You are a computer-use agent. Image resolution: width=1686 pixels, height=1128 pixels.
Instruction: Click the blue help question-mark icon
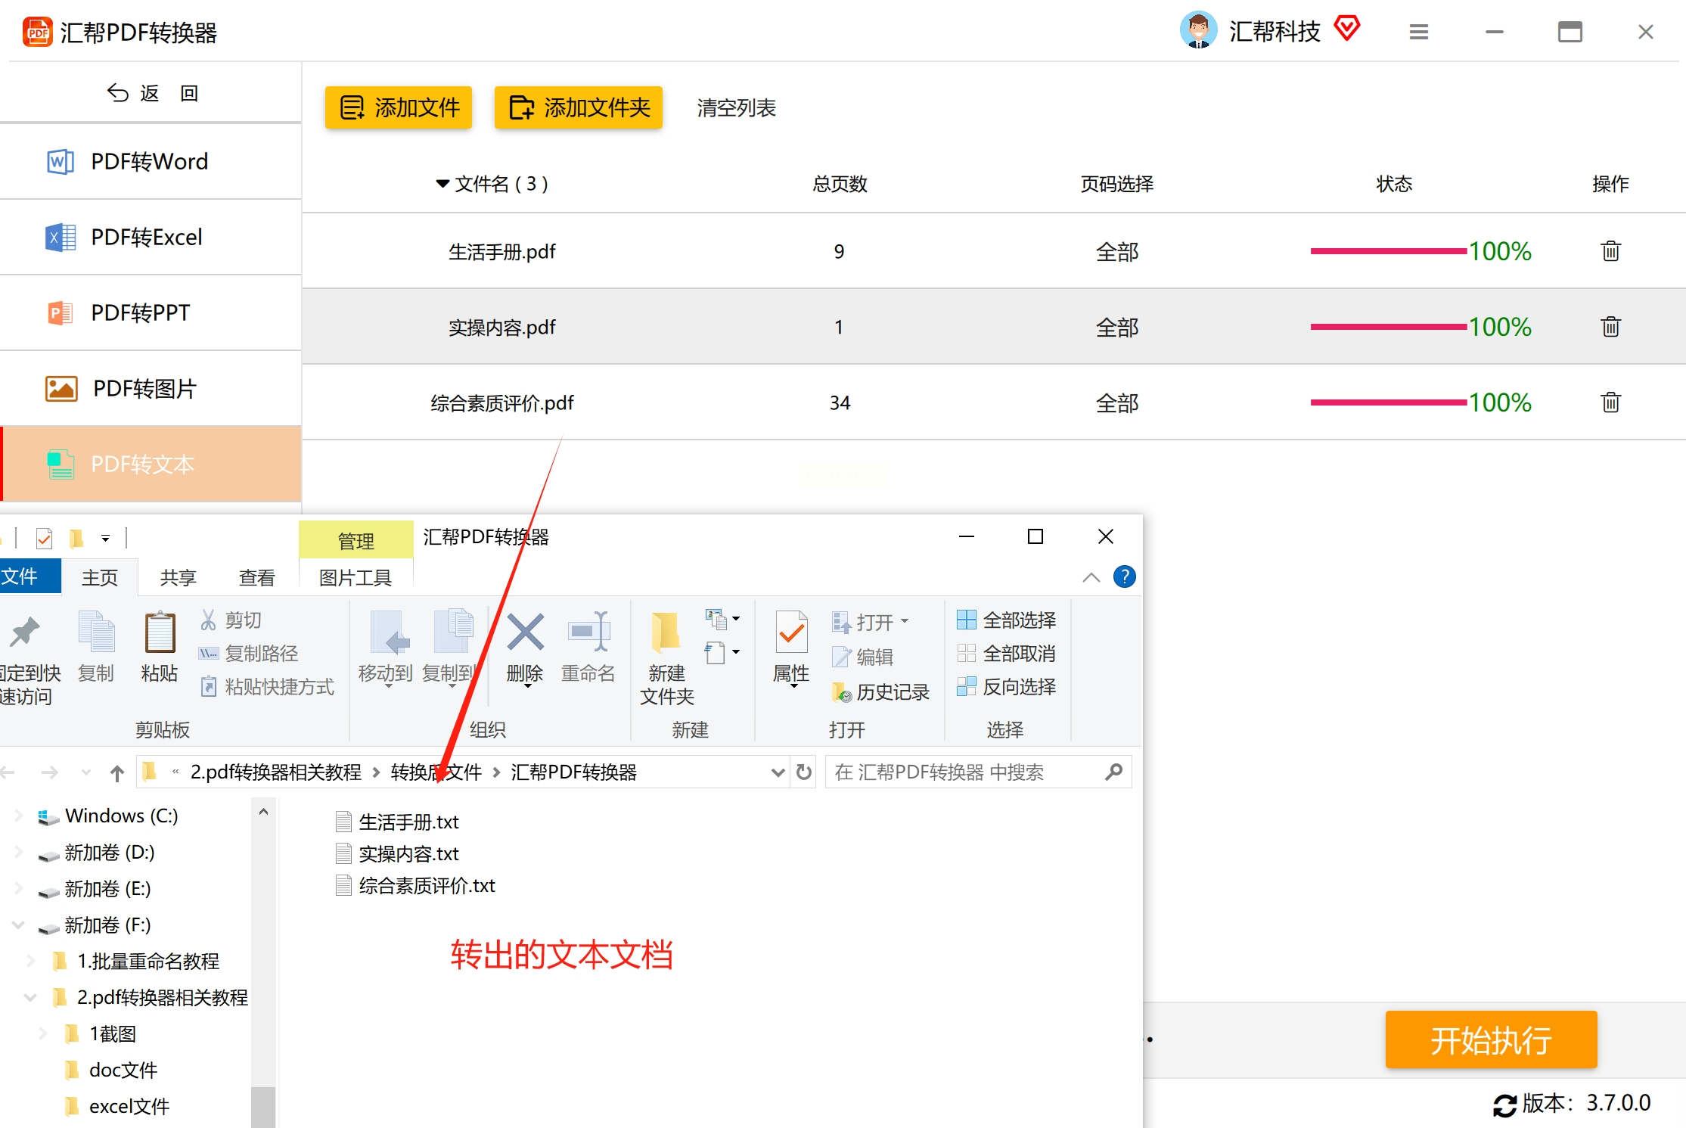(x=1124, y=577)
